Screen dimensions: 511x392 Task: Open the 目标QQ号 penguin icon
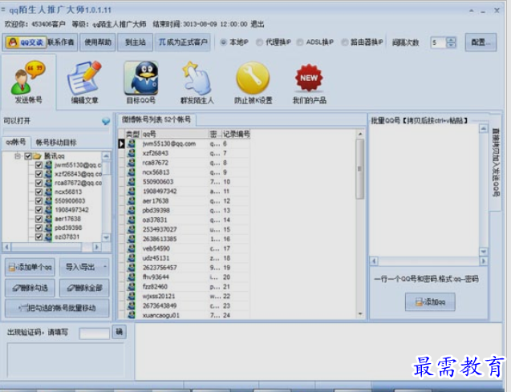(141, 78)
